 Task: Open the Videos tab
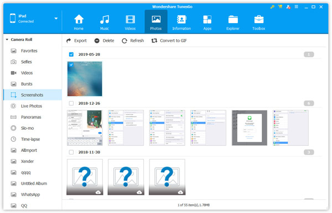click(130, 23)
